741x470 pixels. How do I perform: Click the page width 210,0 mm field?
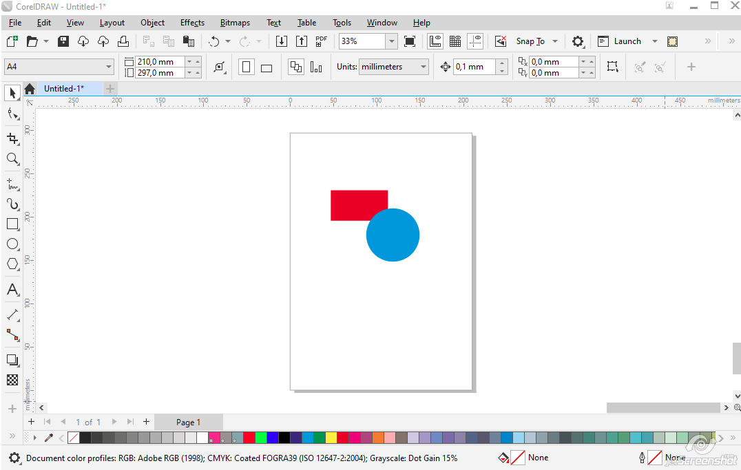pyautogui.click(x=160, y=62)
